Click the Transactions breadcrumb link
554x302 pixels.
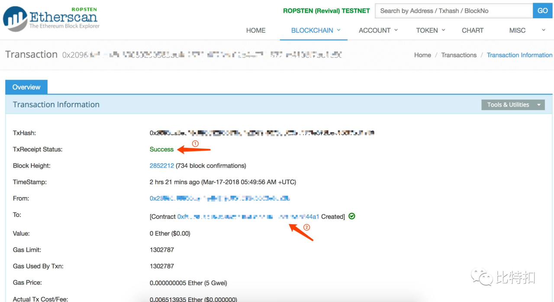click(459, 55)
